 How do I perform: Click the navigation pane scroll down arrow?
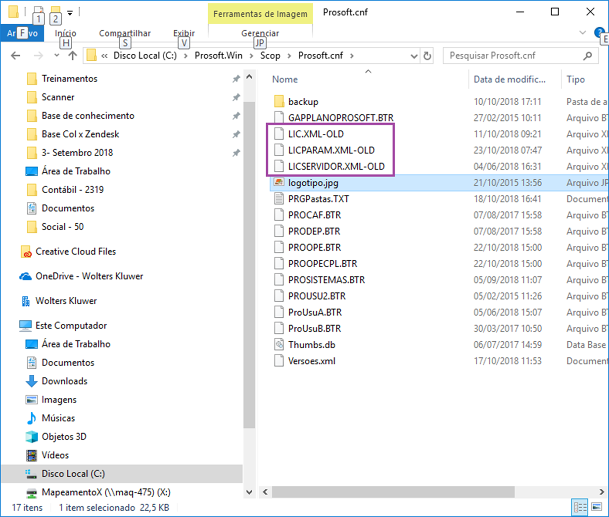[x=249, y=492]
